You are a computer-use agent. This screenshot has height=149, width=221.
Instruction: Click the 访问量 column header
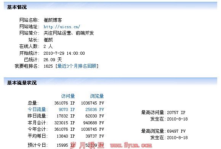click(68, 96)
